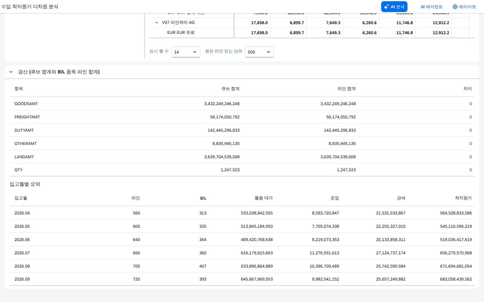The width and height of the screenshot is (484, 302).
Task: Collapse the 검산 section chevron
Action: coord(11,72)
